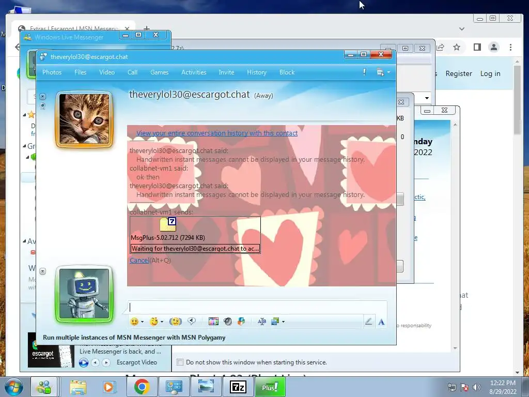The image size is (529, 397).
Task: Click the Chrome bookmark star icon
Action: point(457,47)
